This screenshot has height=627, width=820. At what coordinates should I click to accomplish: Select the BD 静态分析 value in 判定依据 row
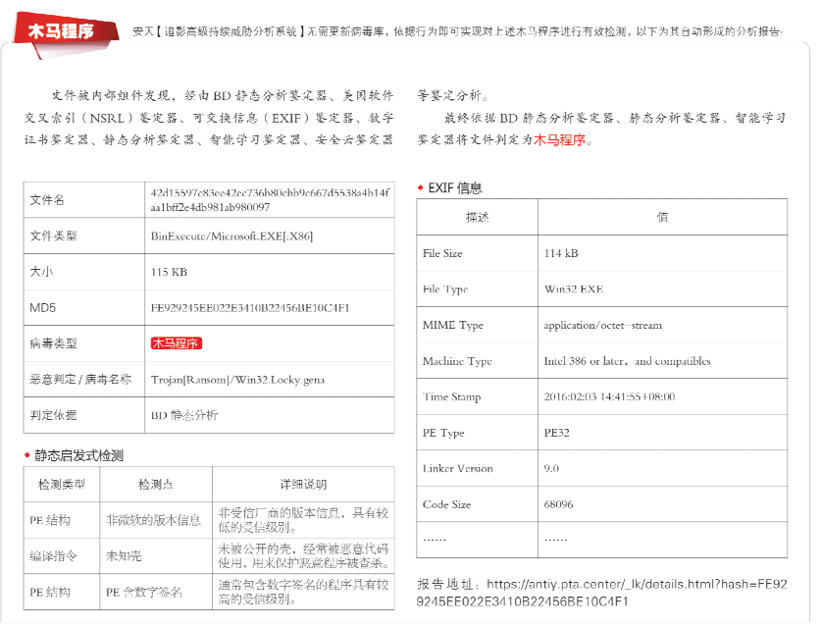pos(184,415)
